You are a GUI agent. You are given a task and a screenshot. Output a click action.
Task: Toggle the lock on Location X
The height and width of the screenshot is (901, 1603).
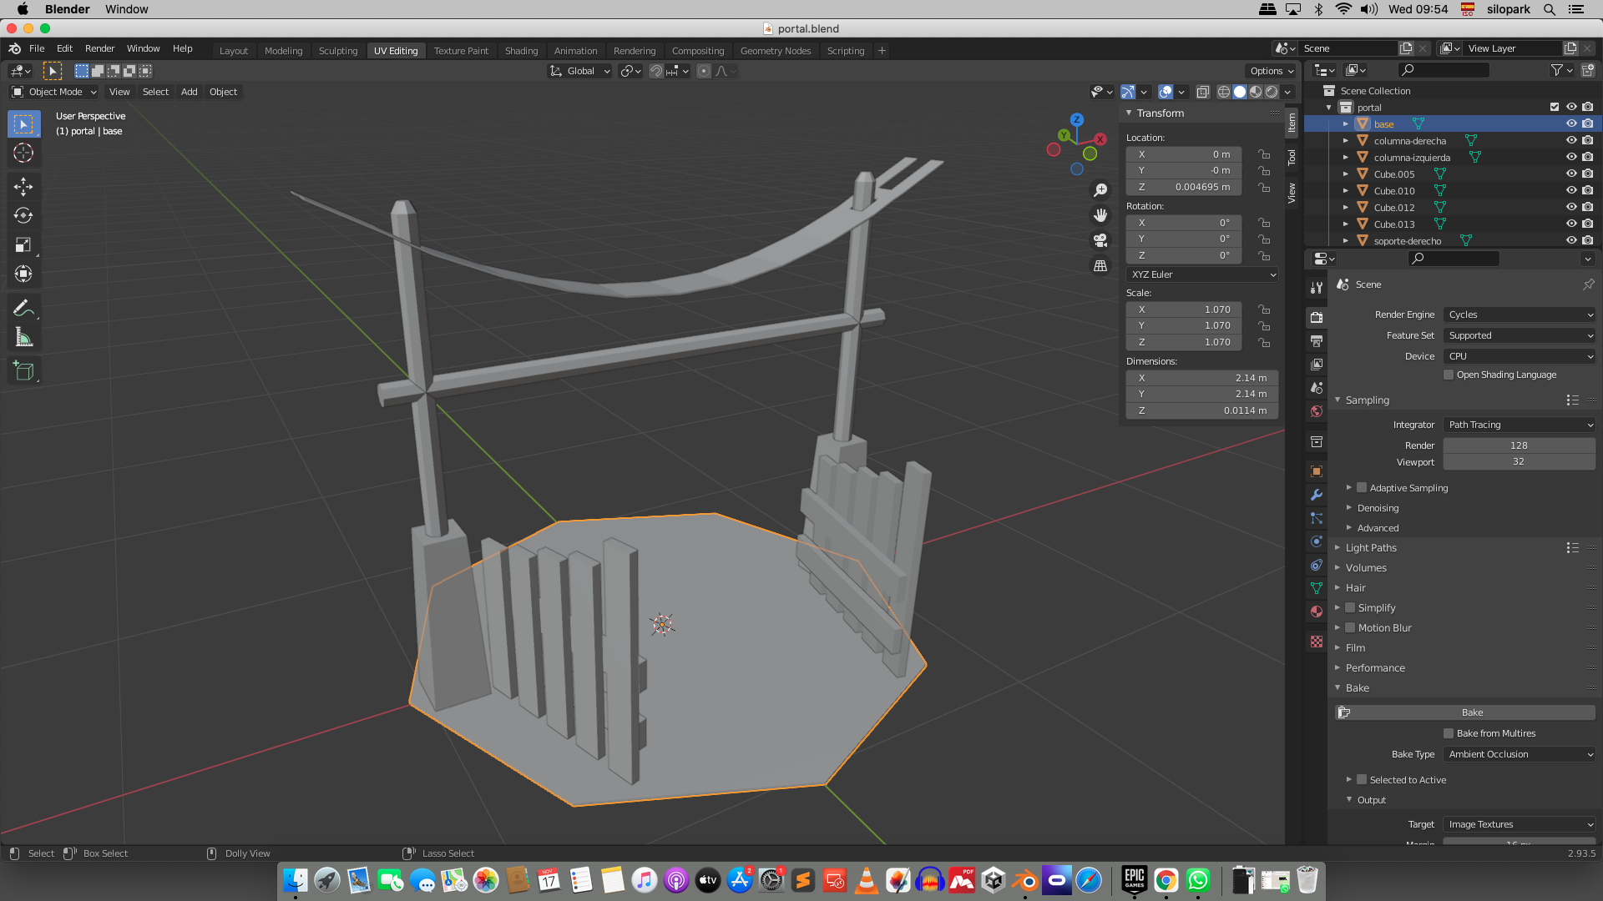pos(1264,154)
